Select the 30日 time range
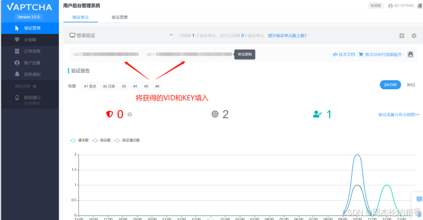The height and width of the screenshot is (220, 423). coord(411,85)
